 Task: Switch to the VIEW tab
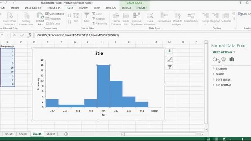point(96,8)
